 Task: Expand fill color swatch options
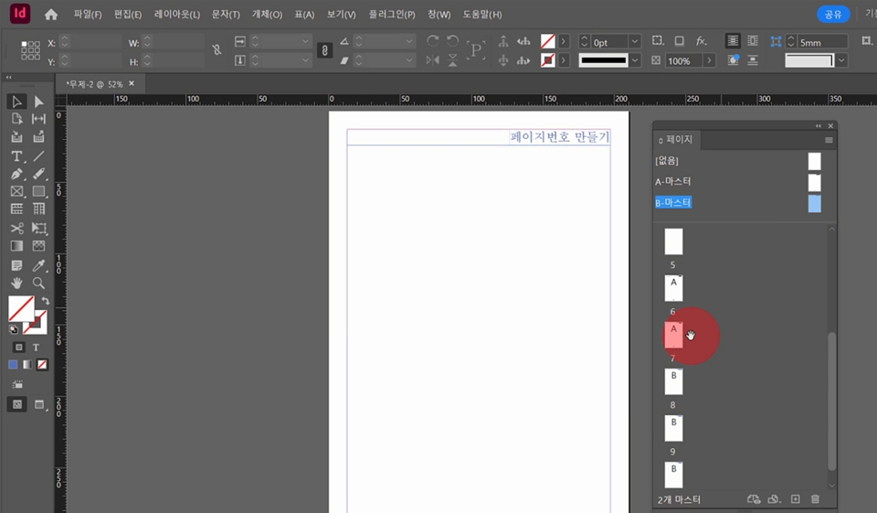point(564,41)
